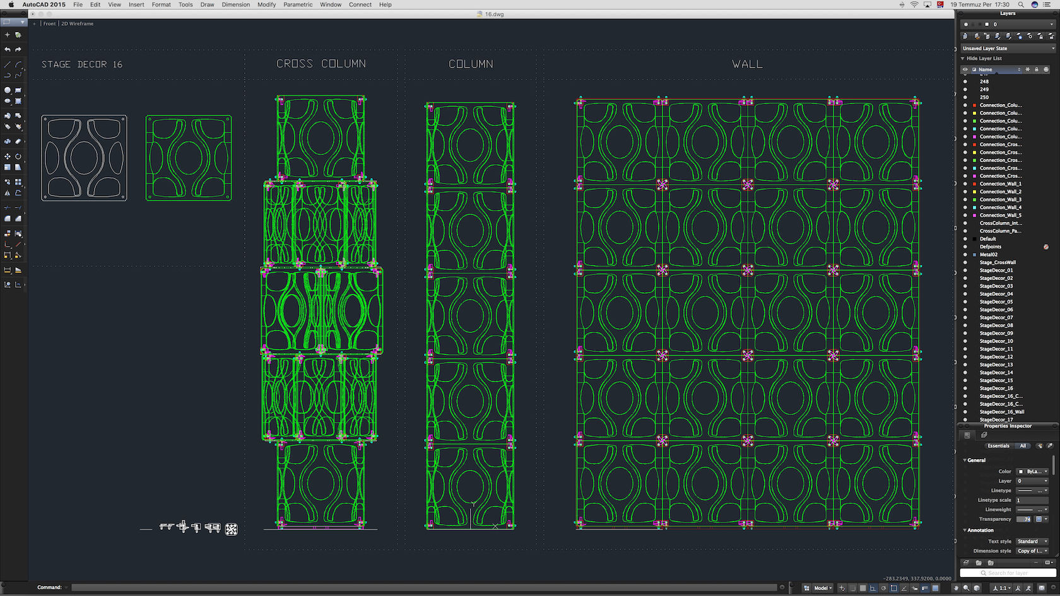Click the Front view label
The width and height of the screenshot is (1060, 596).
pos(49,23)
